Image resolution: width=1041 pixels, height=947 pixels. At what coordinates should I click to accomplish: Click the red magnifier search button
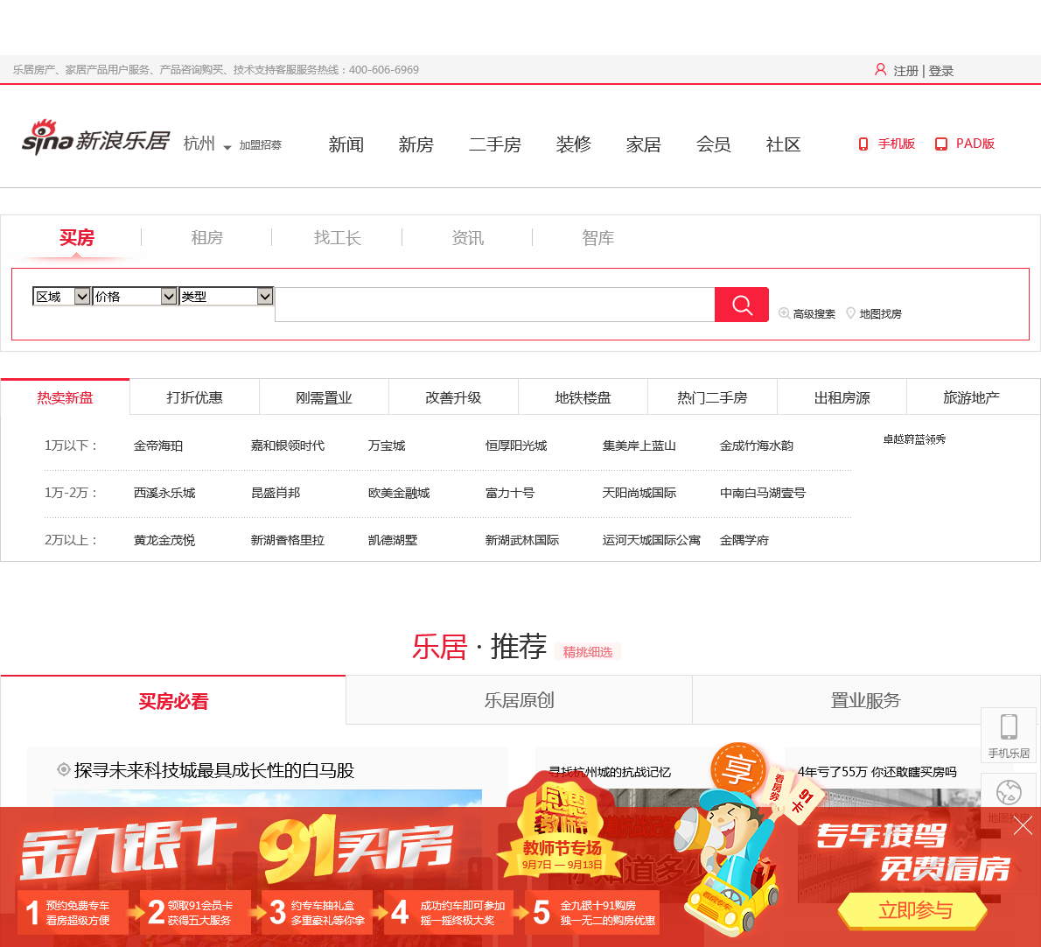[741, 305]
